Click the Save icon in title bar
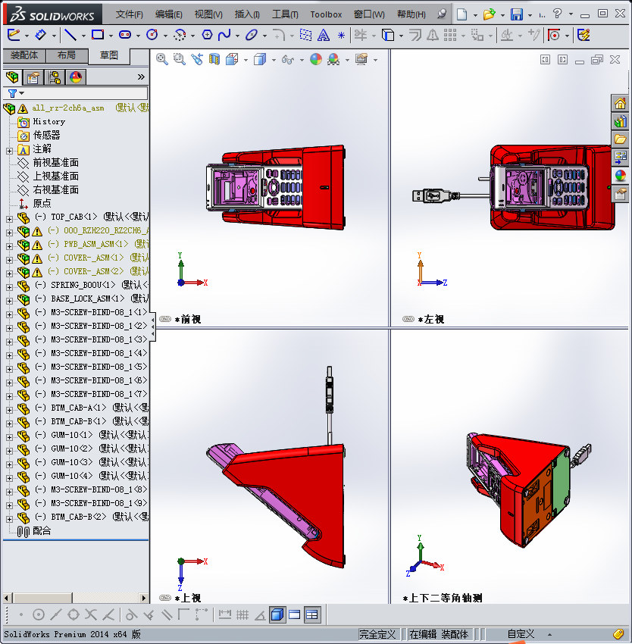Image resolution: width=632 pixels, height=644 pixels. [x=517, y=14]
